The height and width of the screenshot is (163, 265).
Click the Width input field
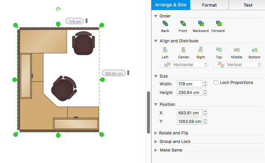(x=189, y=84)
